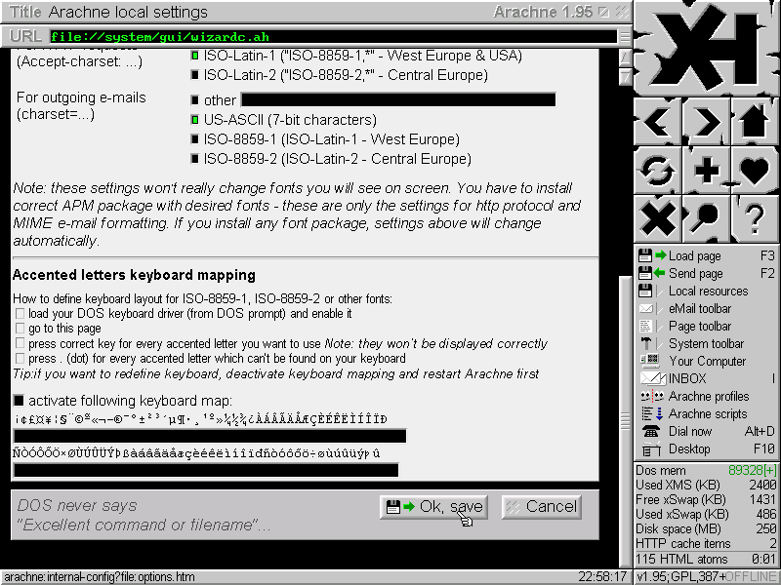The image size is (781, 585).
Task: Open help with question mark icon
Action: (x=755, y=218)
